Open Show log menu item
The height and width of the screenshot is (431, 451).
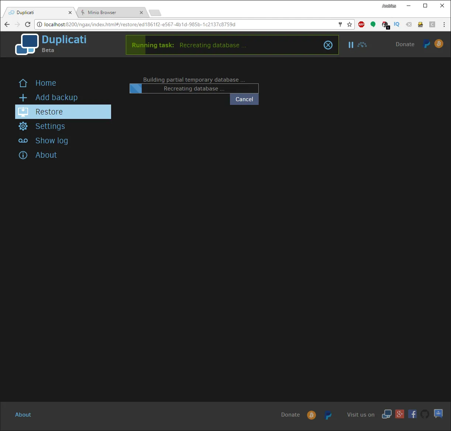(63, 141)
